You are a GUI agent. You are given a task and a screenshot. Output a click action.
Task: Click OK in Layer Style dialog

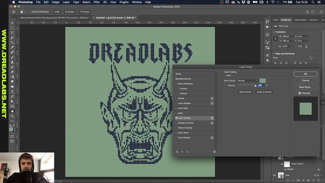[306, 74]
